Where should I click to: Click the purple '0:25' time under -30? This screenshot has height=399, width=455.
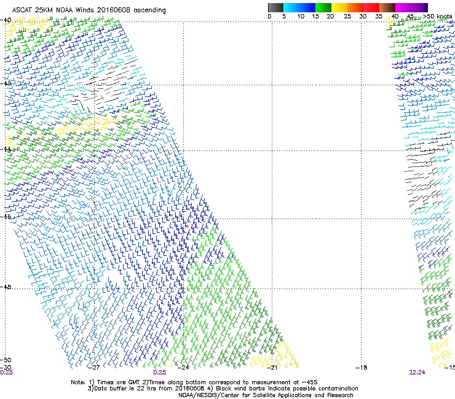tap(6, 373)
